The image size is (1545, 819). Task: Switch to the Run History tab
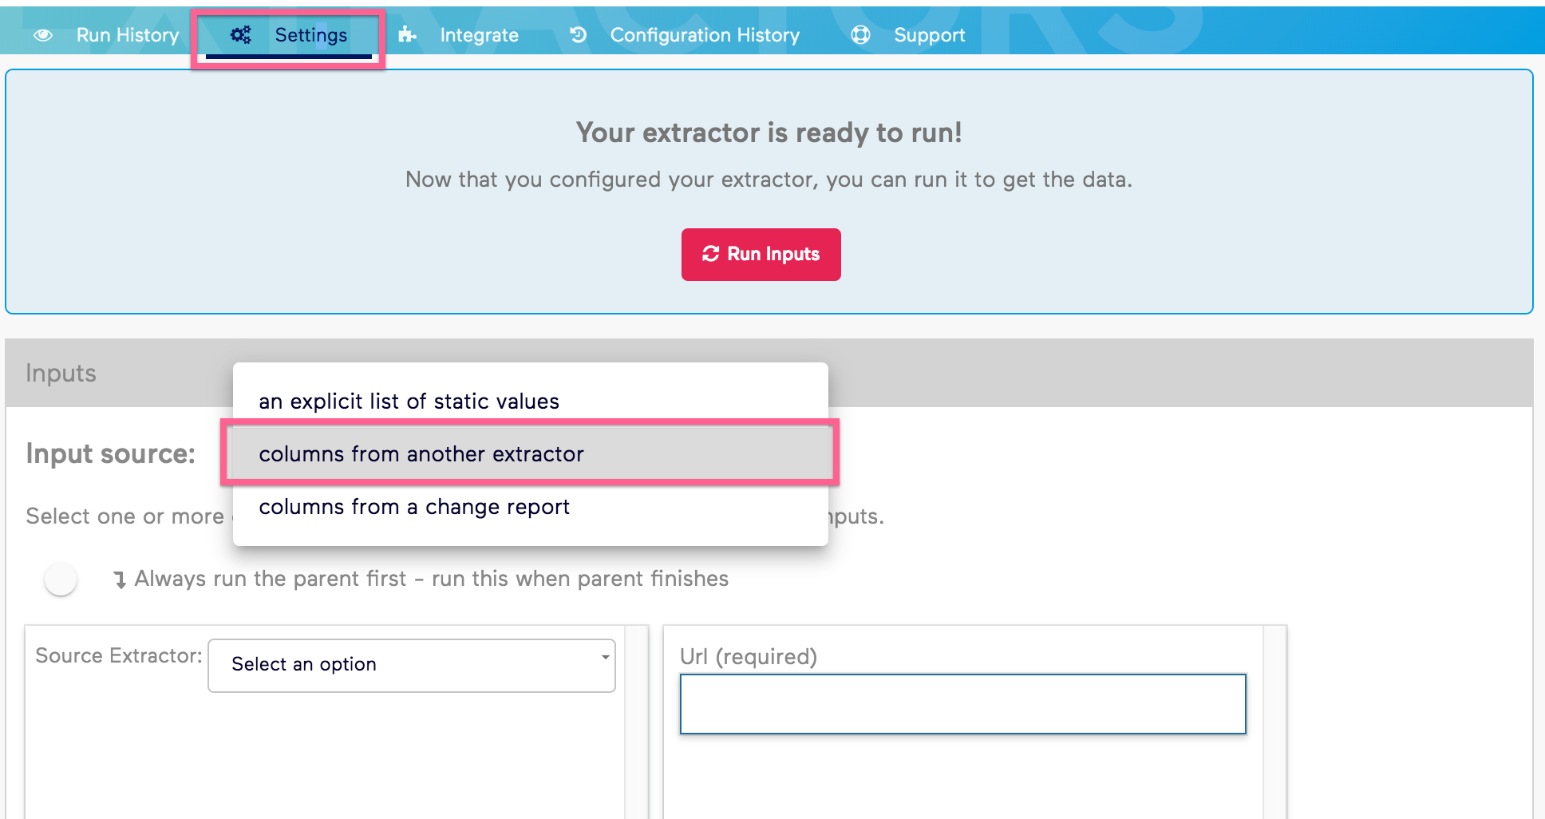point(127,35)
